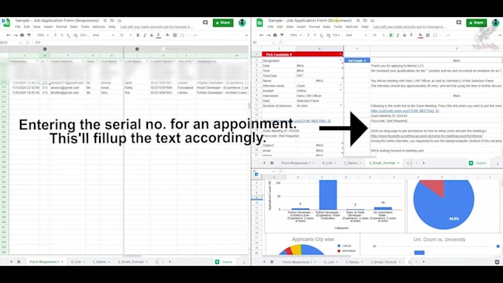Image resolution: width=503 pixels, height=283 pixels.
Task: Add a new sheet in upper right window
Action: coord(265,163)
